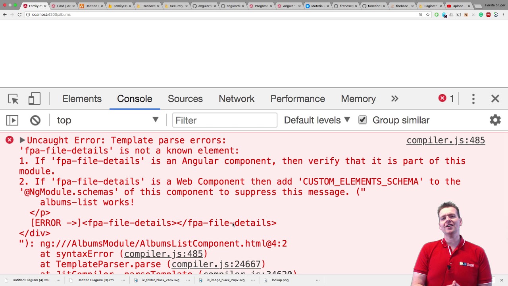Open the DevTools three-dot menu
508x286 pixels.
(x=473, y=99)
